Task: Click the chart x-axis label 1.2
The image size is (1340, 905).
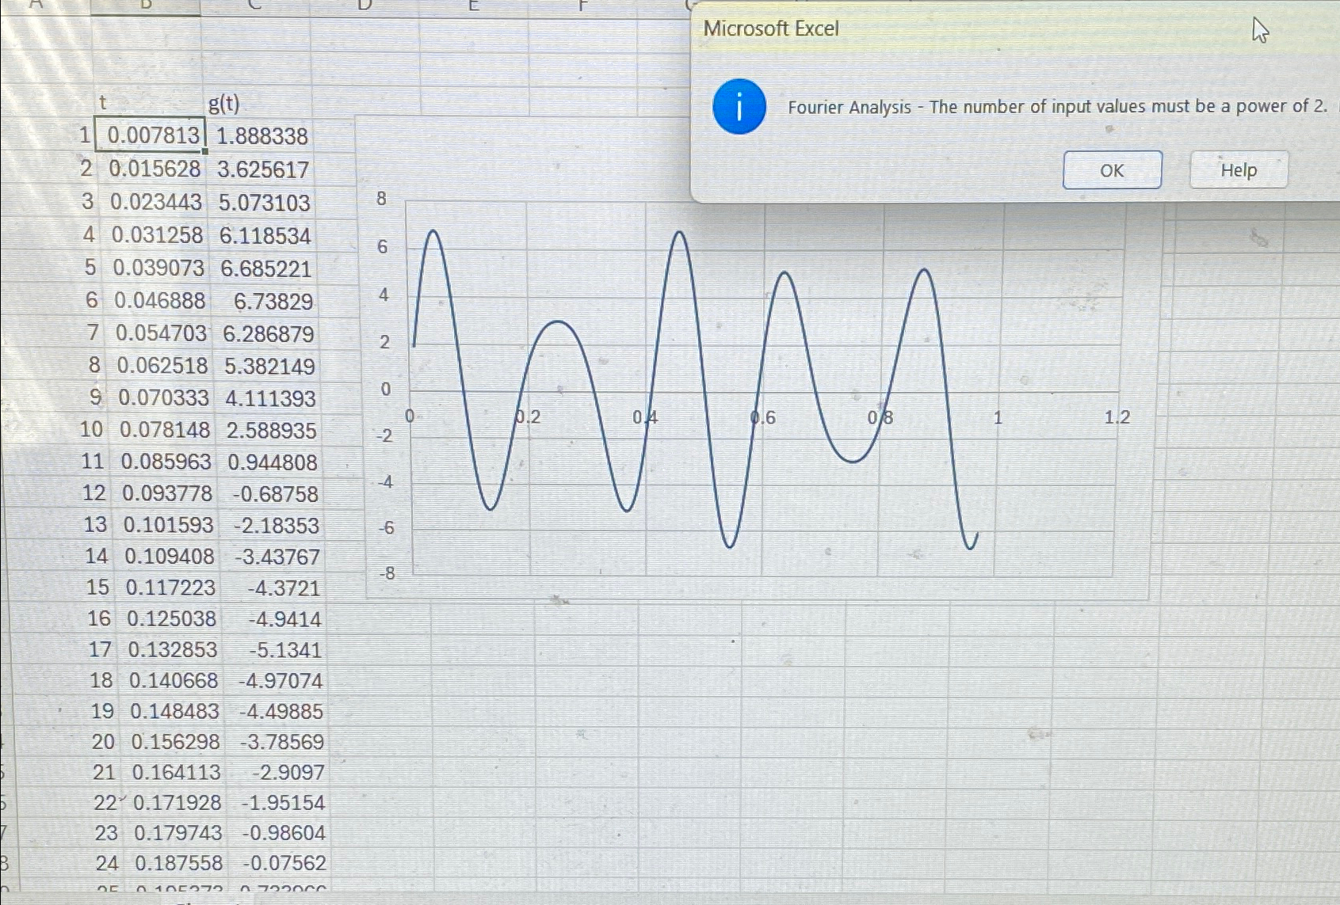Action: (1117, 416)
